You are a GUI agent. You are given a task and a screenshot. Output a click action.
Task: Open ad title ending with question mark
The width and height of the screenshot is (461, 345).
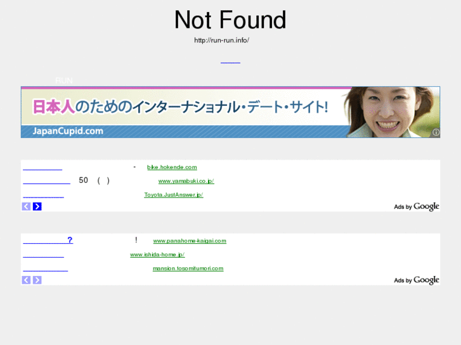click(x=48, y=241)
